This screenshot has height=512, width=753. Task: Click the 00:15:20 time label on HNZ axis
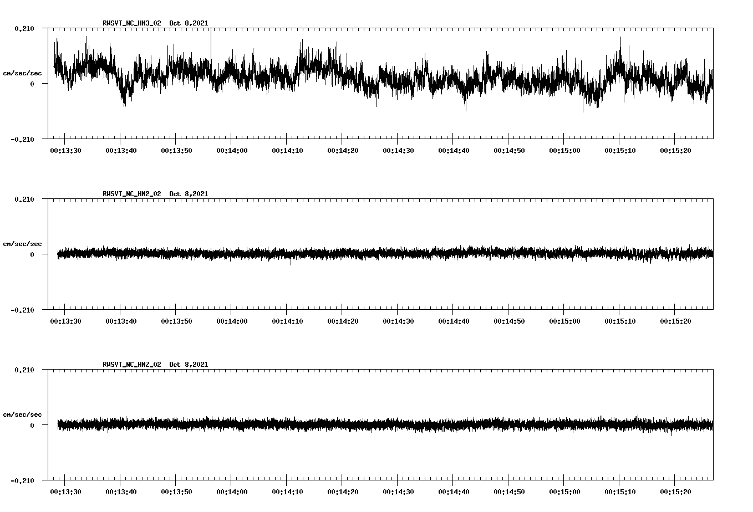[676, 492]
